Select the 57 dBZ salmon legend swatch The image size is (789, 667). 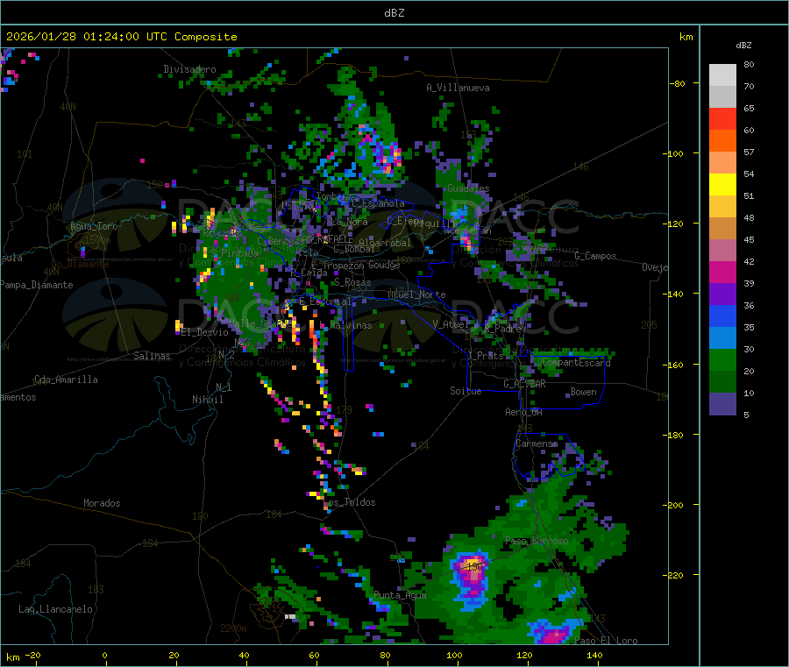722,162
